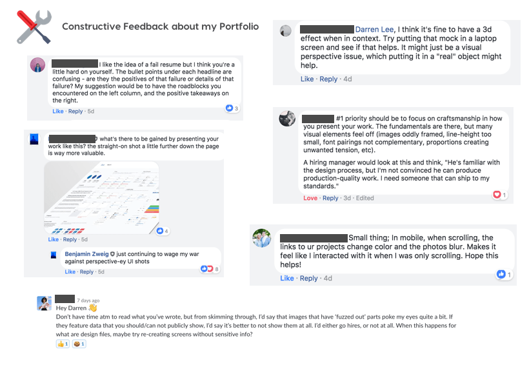Image resolution: width=529 pixels, height=365 pixels.
Task: Click Love under the craftsmanship comment
Action: [x=310, y=198]
